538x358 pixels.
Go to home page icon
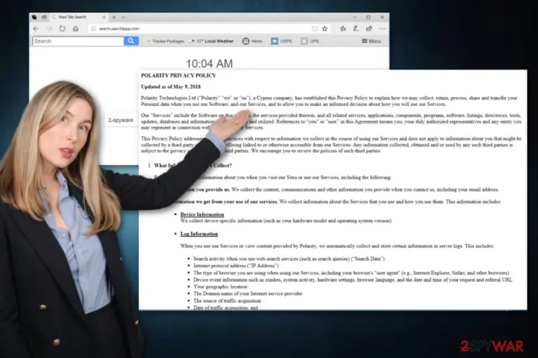[76, 29]
